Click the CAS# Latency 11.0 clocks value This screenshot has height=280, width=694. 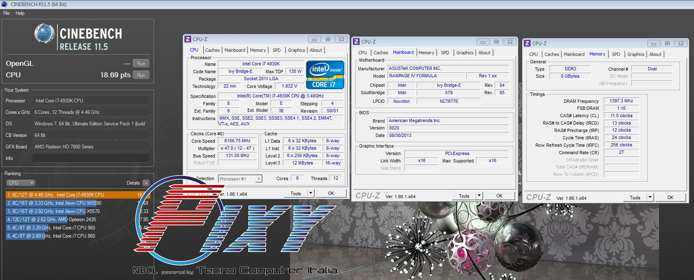pos(622,116)
